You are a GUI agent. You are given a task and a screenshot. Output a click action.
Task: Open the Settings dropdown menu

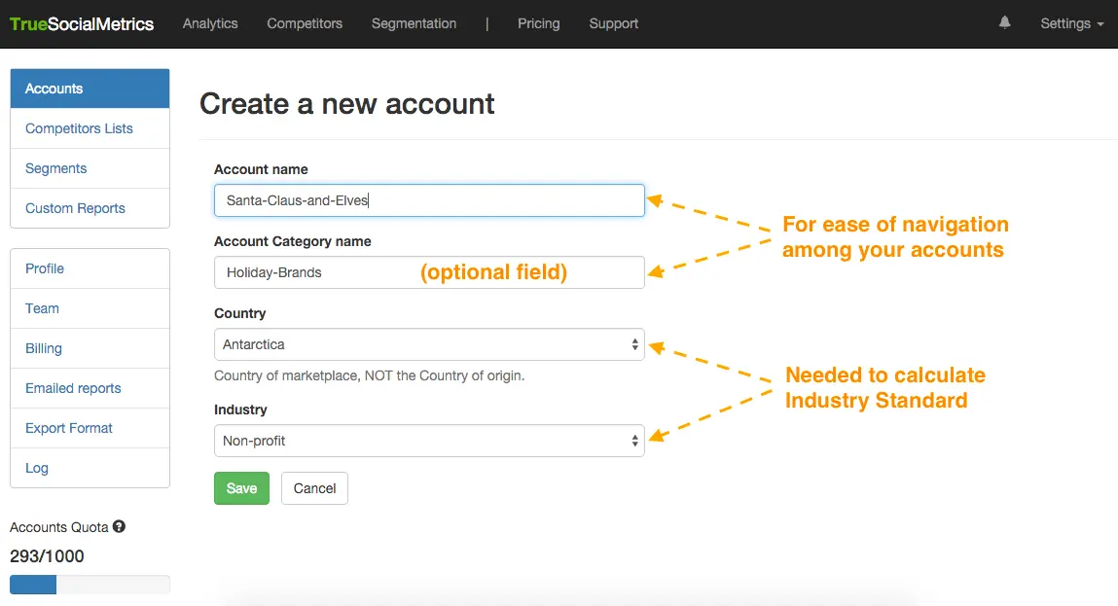(x=1071, y=23)
